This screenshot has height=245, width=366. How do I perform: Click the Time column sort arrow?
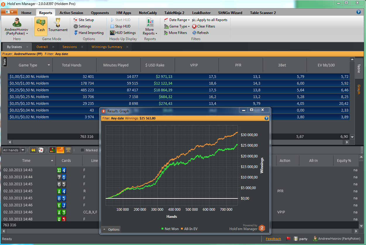tap(52, 160)
